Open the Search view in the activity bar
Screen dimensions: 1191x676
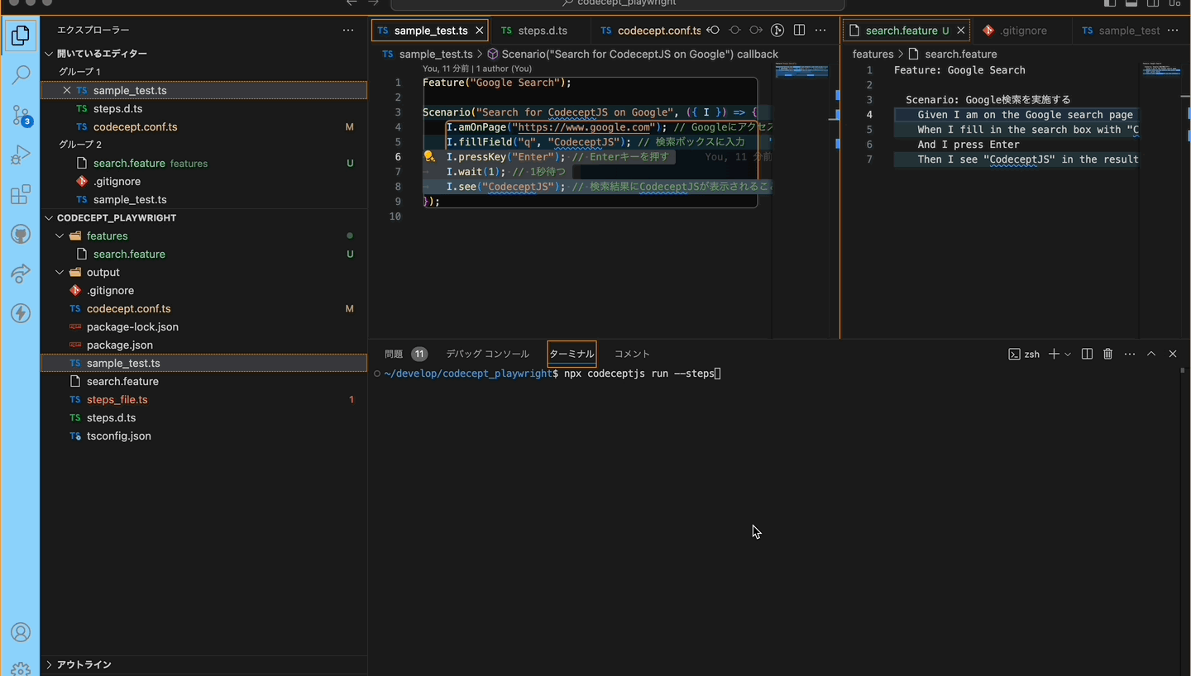pos(20,74)
